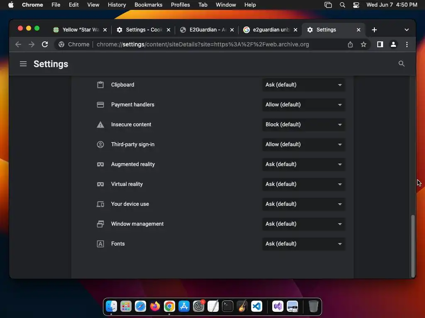Open the Window management dropdown
Viewport: 425px width, 318px height.
[x=303, y=224]
